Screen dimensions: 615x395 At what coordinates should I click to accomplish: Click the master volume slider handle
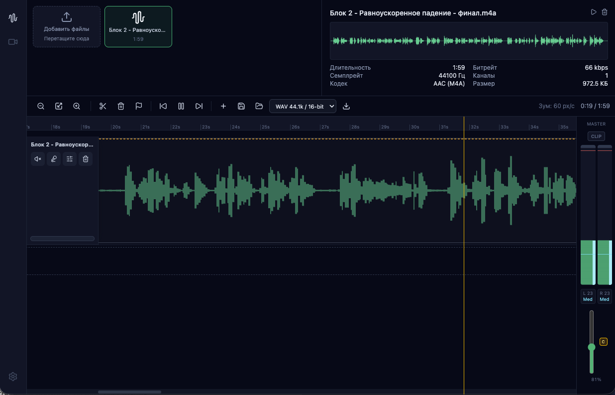click(592, 347)
